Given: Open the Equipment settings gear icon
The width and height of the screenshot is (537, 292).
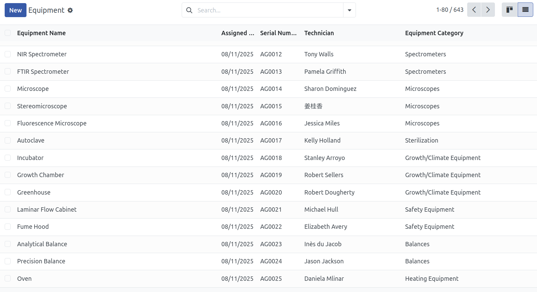Looking at the screenshot, I should point(70,10).
